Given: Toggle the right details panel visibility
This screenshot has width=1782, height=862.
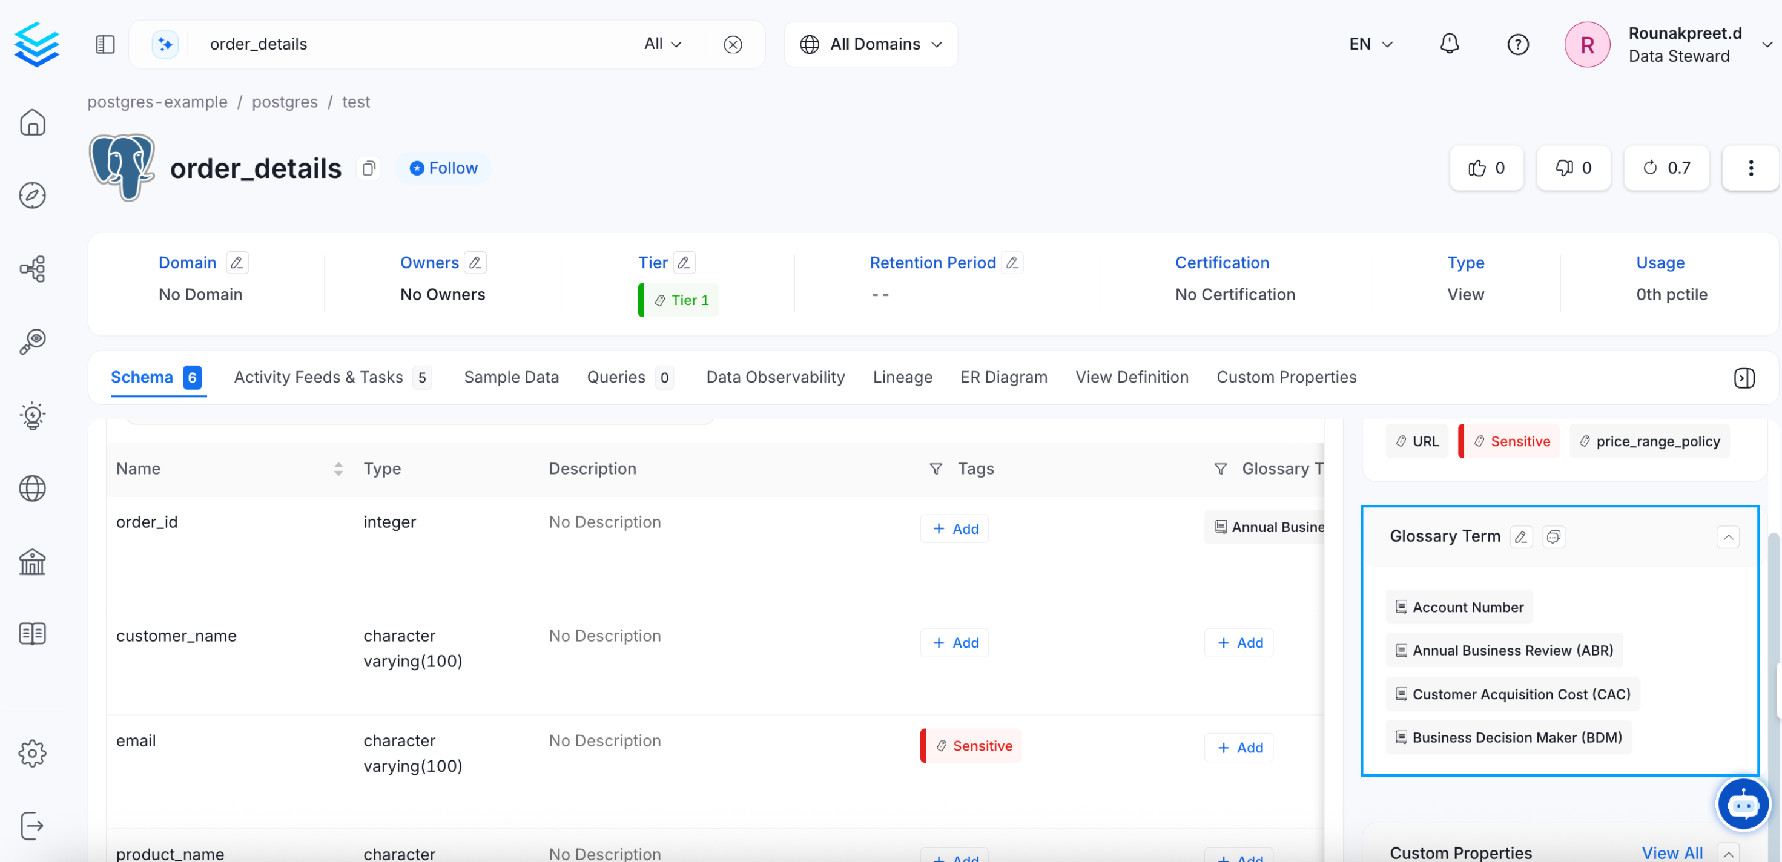Looking at the screenshot, I should pos(1744,378).
